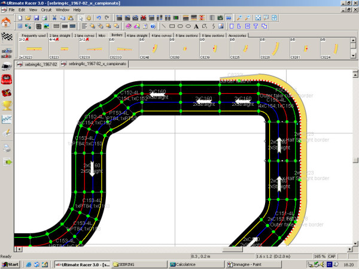
Task: Click the gold trophy sidebar icon
Action: (x=7, y=105)
